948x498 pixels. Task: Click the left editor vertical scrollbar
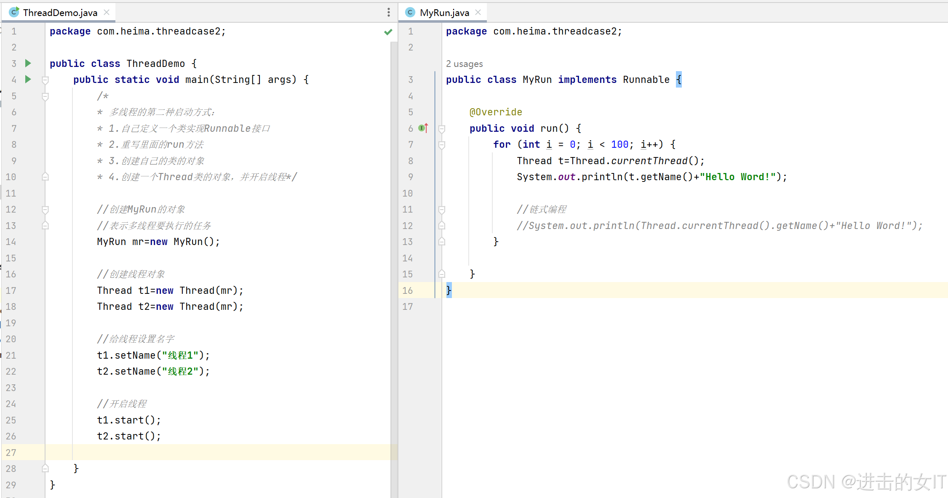click(394, 253)
